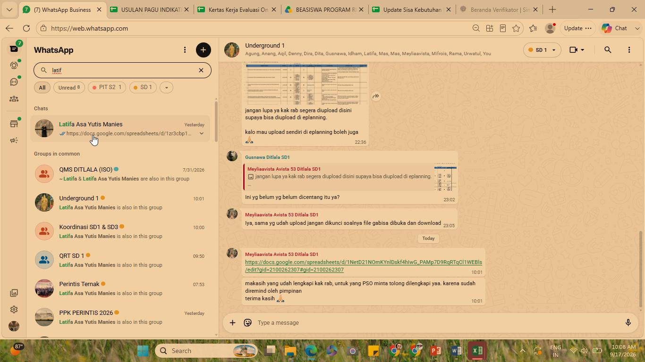This screenshot has width=645, height=362.
Task: Open Communities icon in left sidebar
Action: pyautogui.click(x=14, y=99)
